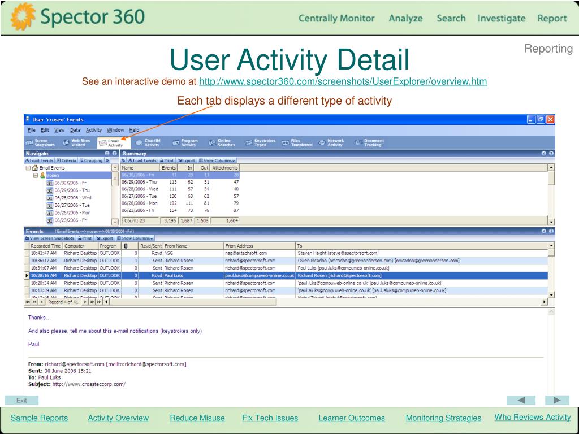Image resolution: width=579 pixels, height=434 pixels.
Task: Open the Document Tracking tab
Action: [370, 143]
